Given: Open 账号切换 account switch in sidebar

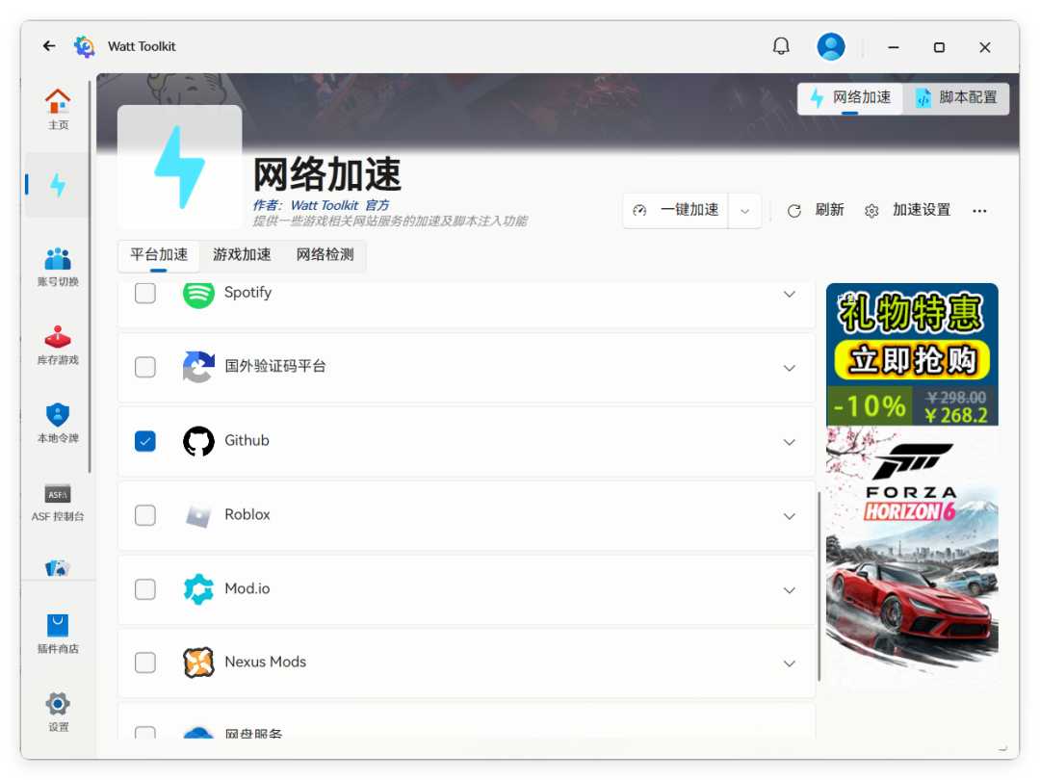Looking at the screenshot, I should point(58,267).
